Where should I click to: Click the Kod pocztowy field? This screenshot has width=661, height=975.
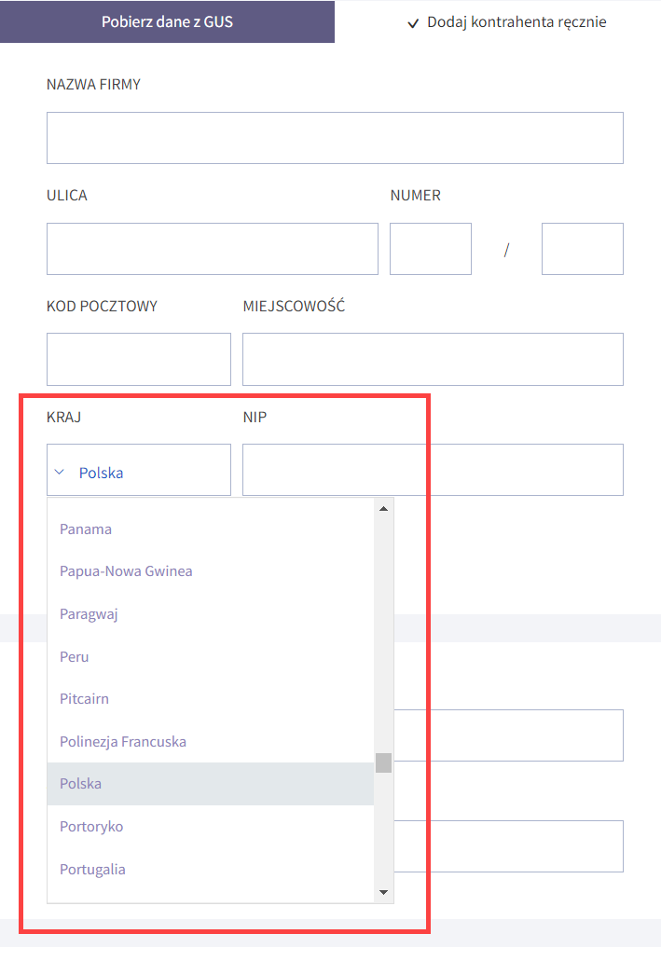pos(138,359)
